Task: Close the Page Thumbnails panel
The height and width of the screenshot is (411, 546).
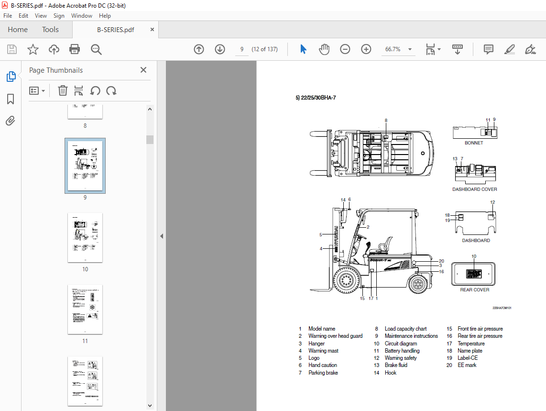Action: (143, 70)
